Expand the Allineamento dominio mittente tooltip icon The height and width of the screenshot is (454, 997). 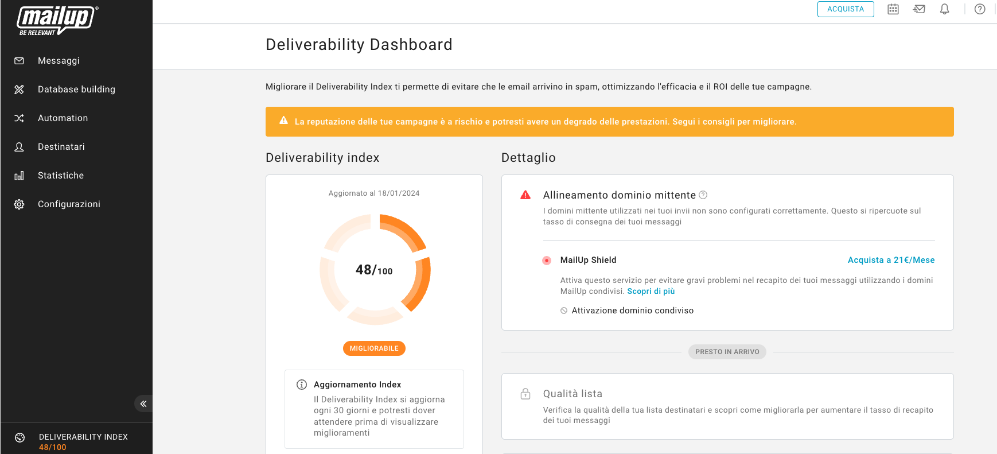(x=703, y=195)
